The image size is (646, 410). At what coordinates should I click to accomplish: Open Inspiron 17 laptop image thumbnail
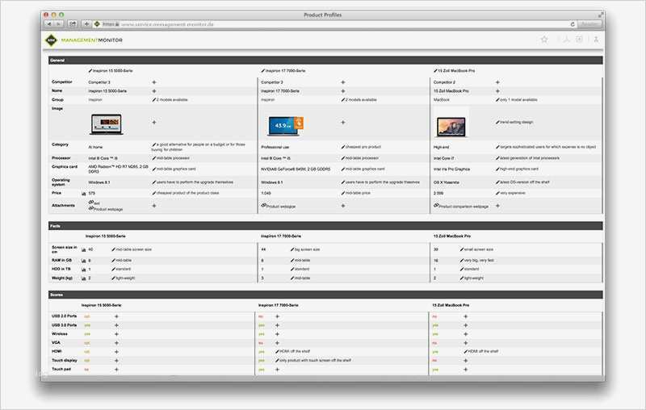tap(285, 126)
